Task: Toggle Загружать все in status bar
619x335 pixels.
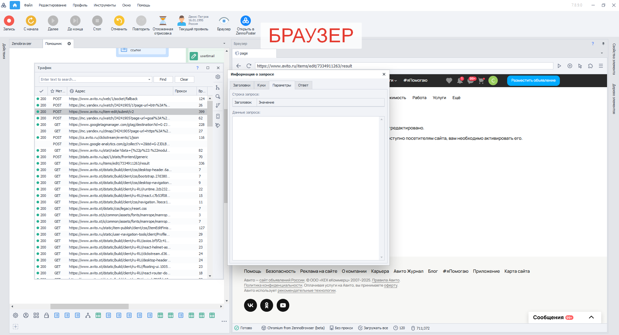Action: 373,328
